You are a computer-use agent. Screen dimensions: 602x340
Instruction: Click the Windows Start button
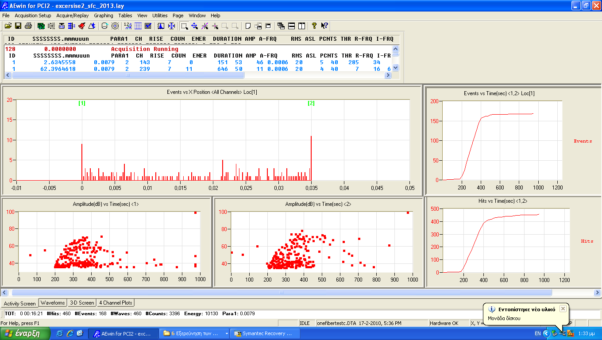25,333
